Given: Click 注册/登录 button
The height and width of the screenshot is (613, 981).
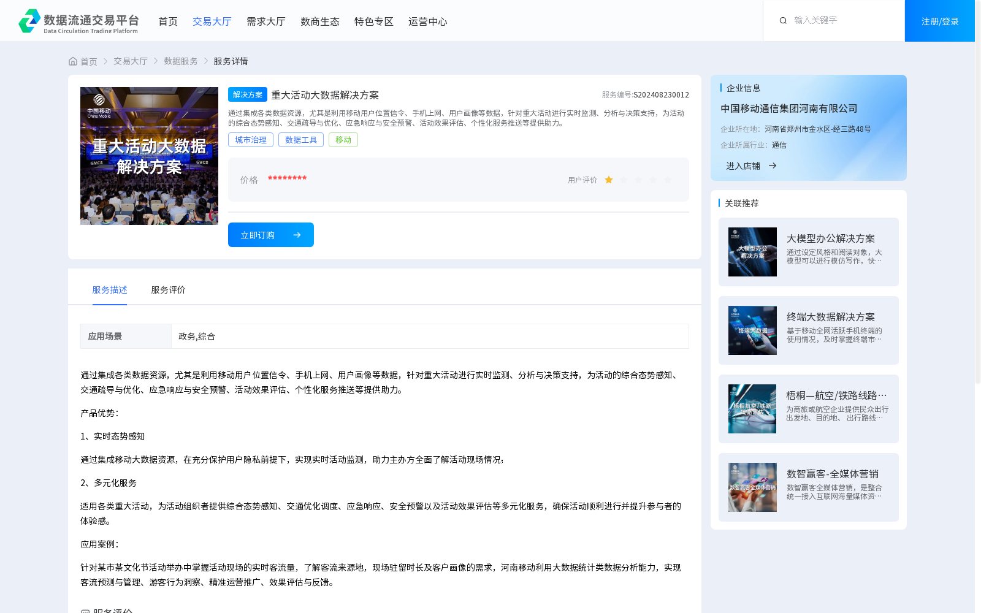Looking at the screenshot, I should tap(940, 21).
